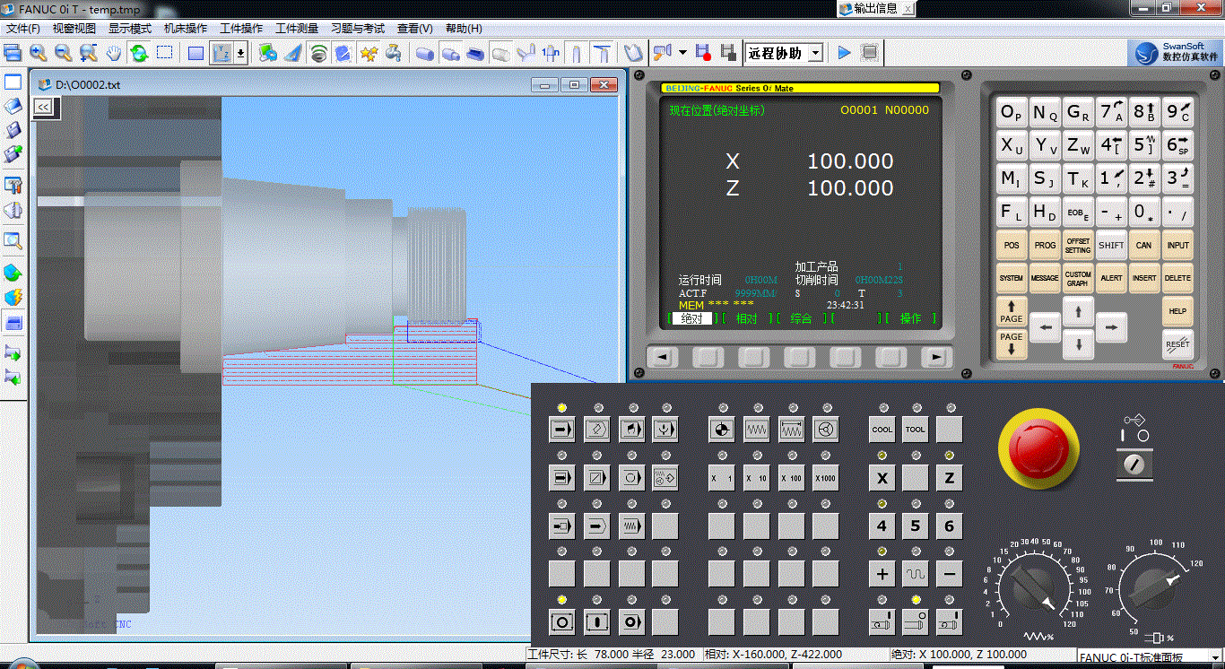The image size is (1225, 669).
Task: Click the 综合 softkey tab on CNC screen
Action: click(x=803, y=318)
